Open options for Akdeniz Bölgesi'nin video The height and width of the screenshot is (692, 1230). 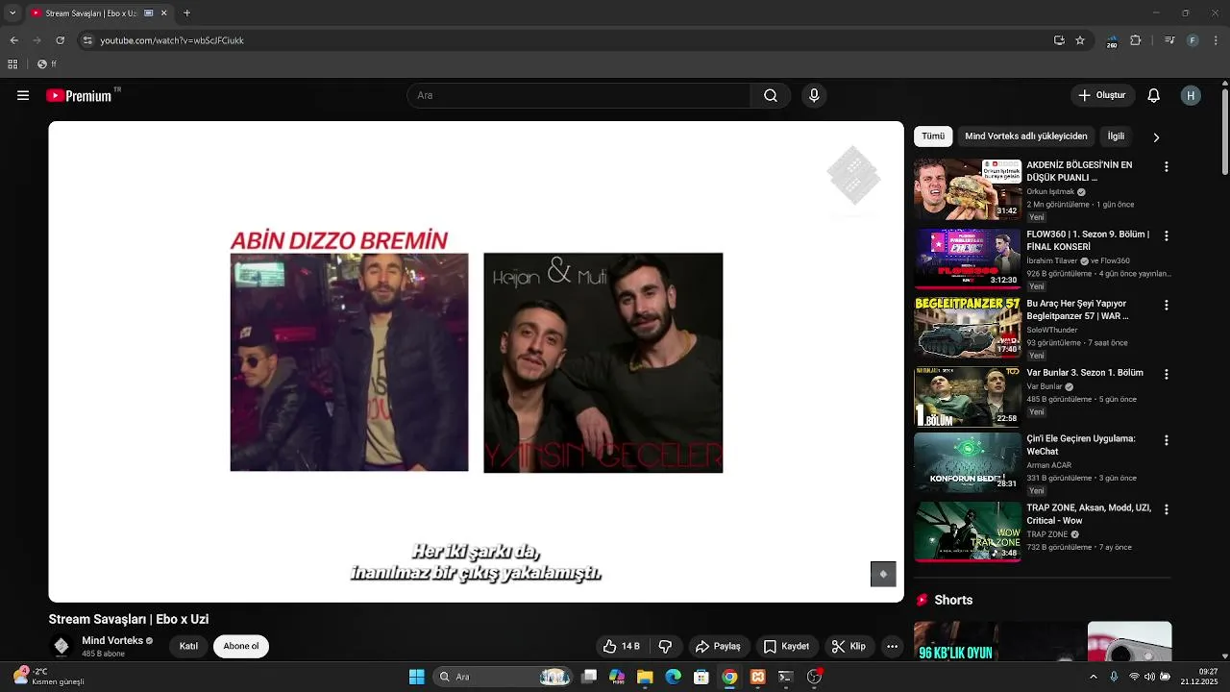[1167, 166]
